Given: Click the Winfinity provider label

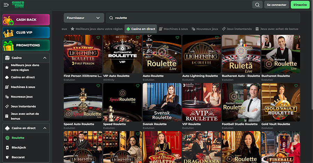Looking at the screenshot, I should coord(109,80).
